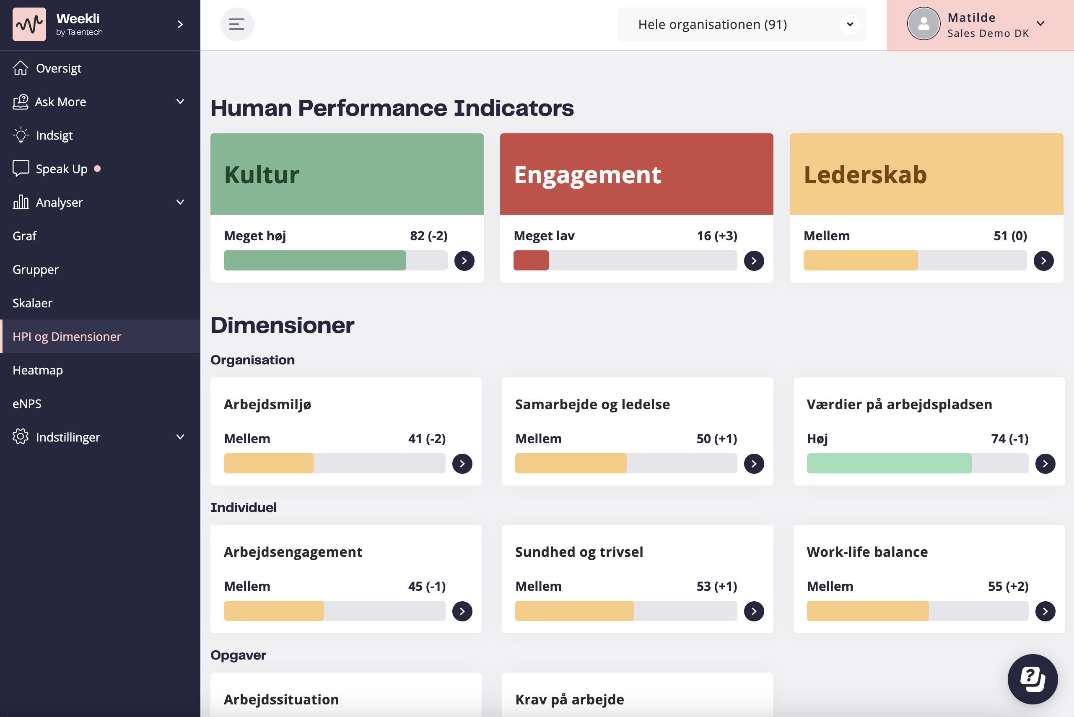Select eNPS sidebar item

(27, 403)
